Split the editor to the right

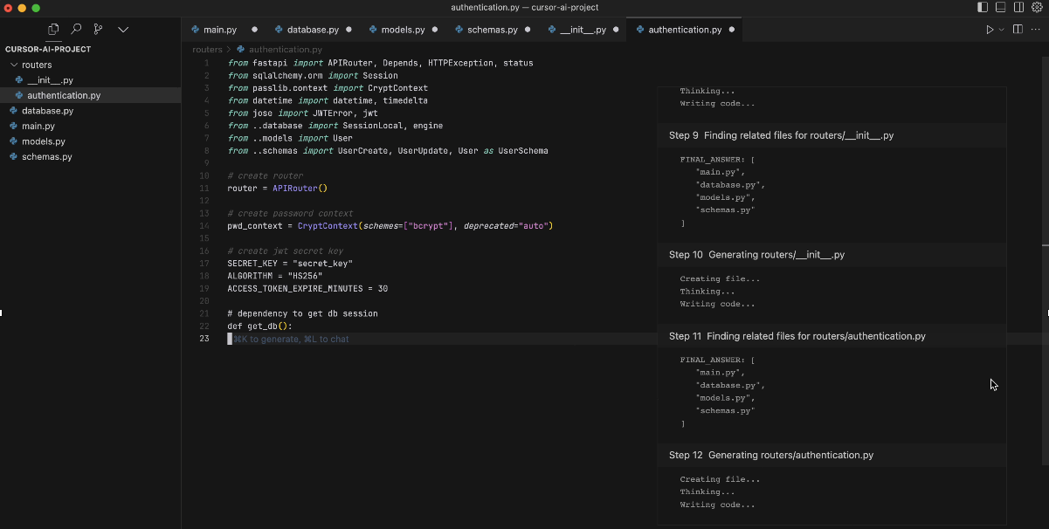click(1018, 30)
